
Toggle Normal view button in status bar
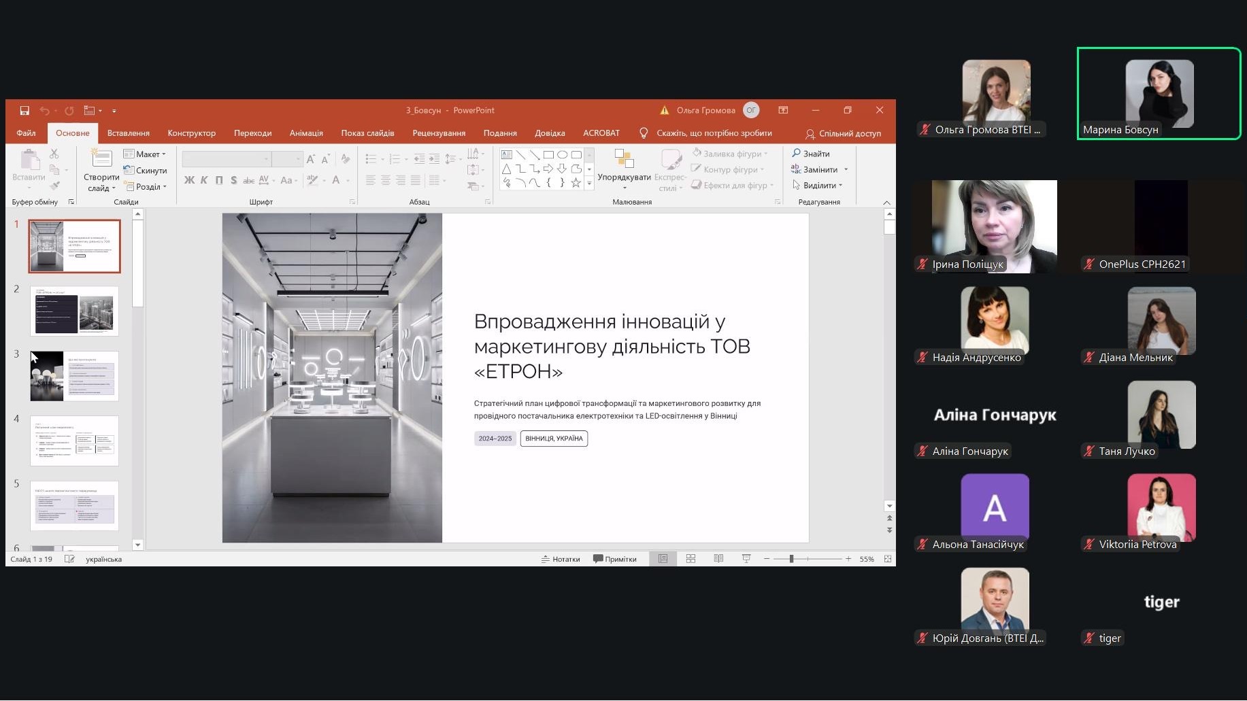coord(663,559)
